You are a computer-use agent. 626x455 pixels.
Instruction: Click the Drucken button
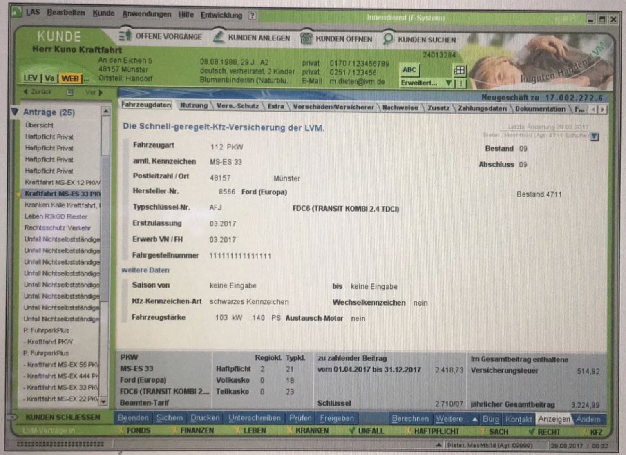205,418
